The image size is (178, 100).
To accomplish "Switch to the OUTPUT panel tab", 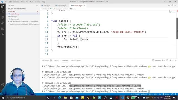I will [57, 60].
